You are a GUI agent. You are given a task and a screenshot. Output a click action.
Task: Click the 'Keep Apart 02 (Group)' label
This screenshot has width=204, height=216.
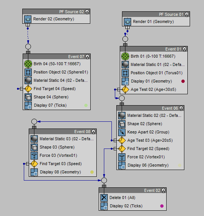(148, 132)
